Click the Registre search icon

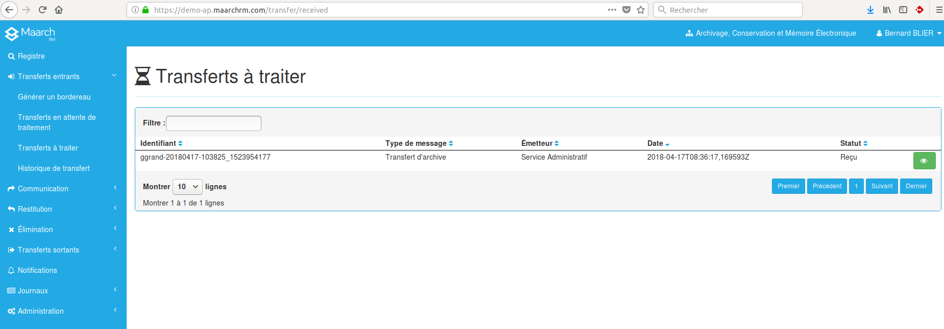[11, 57]
